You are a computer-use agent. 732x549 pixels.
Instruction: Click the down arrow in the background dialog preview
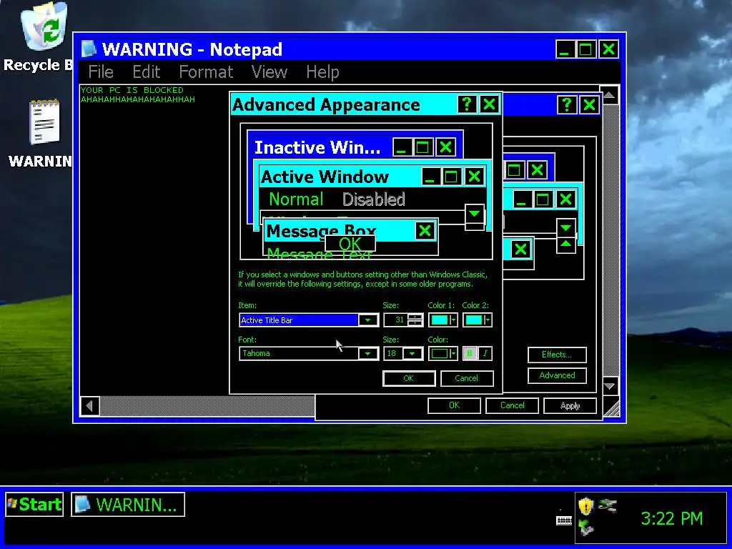pyautogui.click(x=566, y=228)
